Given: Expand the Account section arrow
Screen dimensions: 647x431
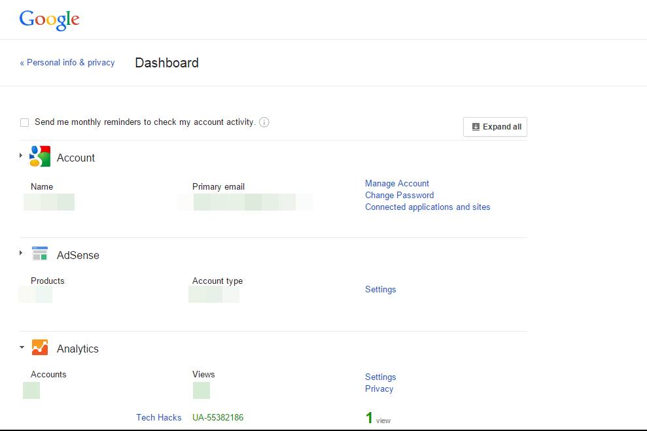Looking at the screenshot, I should (x=21, y=156).
